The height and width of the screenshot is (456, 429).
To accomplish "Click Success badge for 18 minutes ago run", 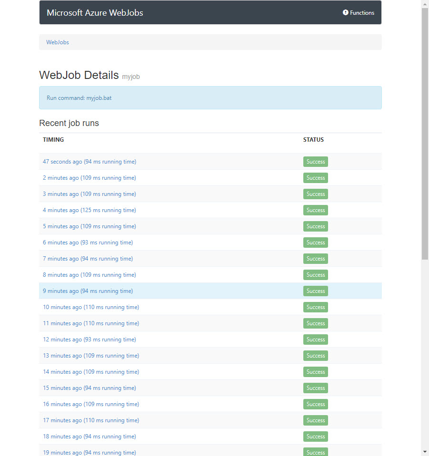I will (315, 437).
